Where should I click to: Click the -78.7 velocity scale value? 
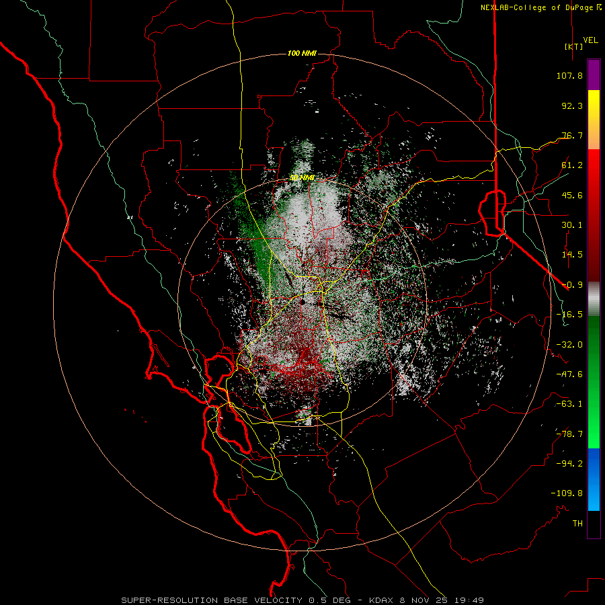(x=569, y=434)
